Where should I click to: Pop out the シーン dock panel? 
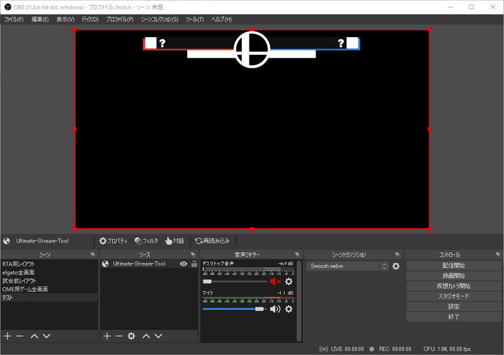tap(93, 255)
